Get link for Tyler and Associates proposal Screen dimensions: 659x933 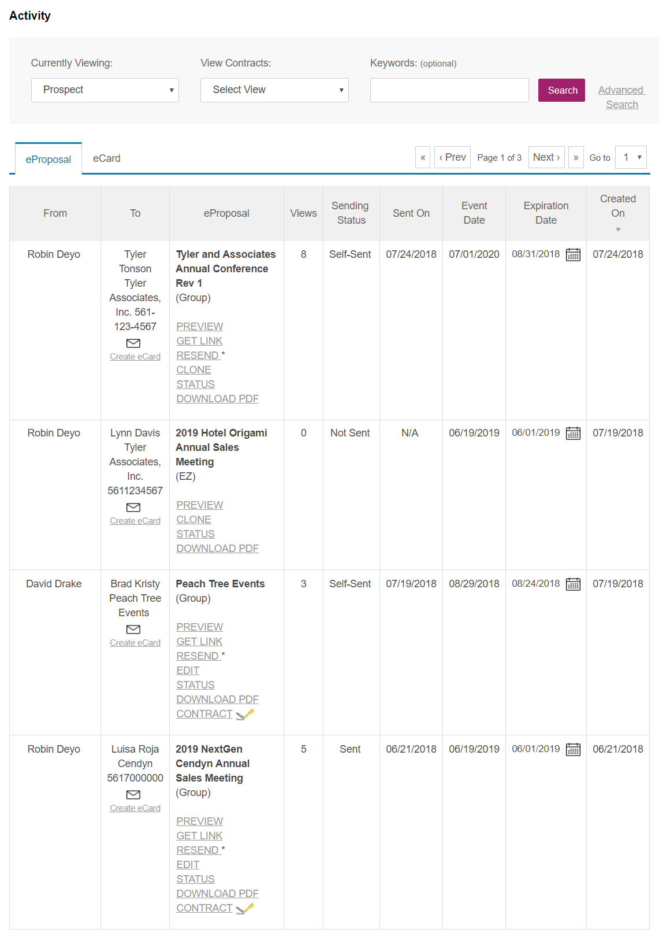tap(199, 341)
